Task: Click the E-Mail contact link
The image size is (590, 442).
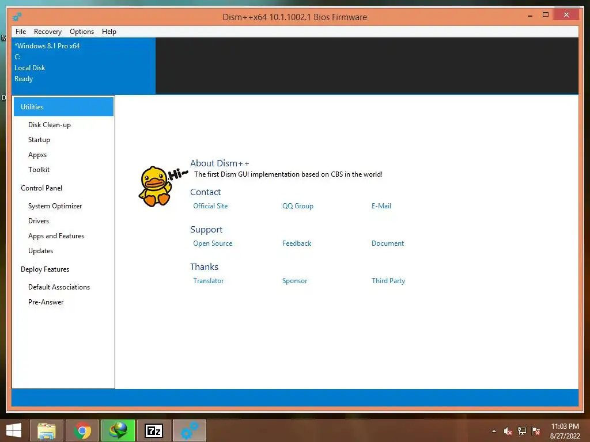Action: [x=381, y=206]
